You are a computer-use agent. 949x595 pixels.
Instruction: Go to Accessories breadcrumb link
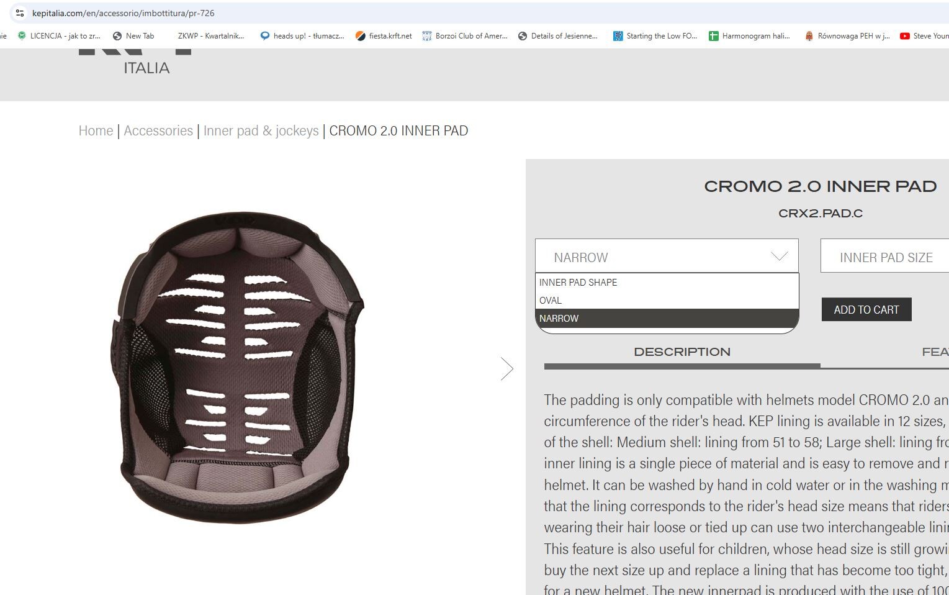[x=158, y=130]
